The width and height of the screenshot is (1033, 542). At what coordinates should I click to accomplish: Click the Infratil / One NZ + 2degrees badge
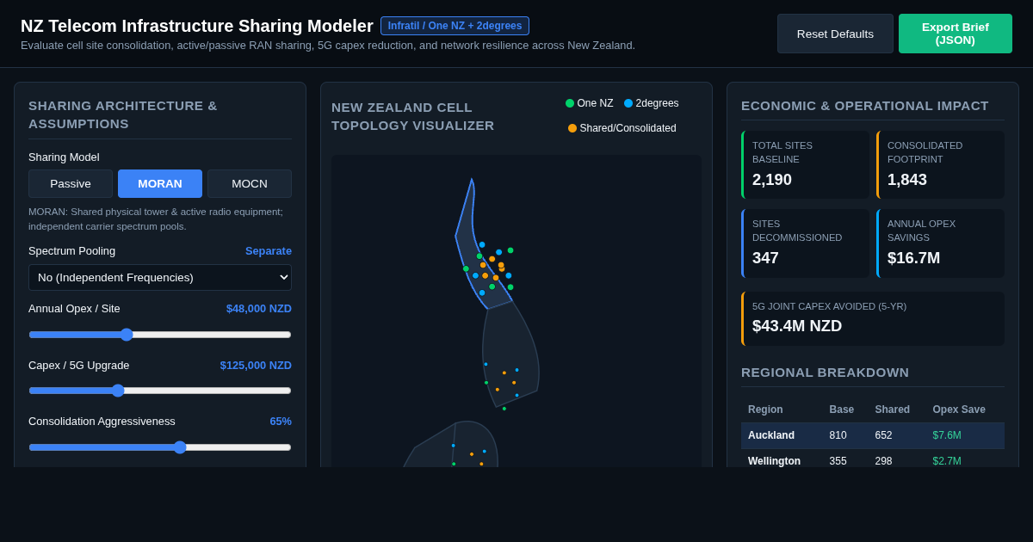click(x=455, y=26)
